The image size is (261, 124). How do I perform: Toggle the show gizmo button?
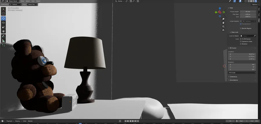235,1
